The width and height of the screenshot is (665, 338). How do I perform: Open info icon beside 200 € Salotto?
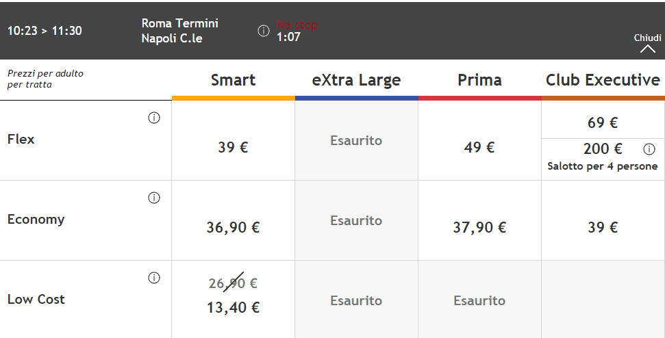[x=649, y=149]
